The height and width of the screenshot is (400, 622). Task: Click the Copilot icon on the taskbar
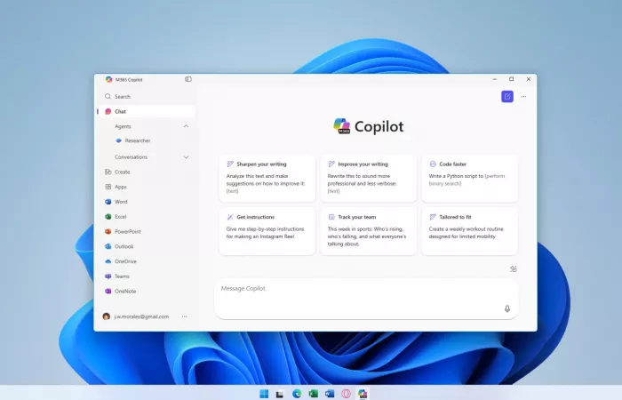tap(363, 393)
